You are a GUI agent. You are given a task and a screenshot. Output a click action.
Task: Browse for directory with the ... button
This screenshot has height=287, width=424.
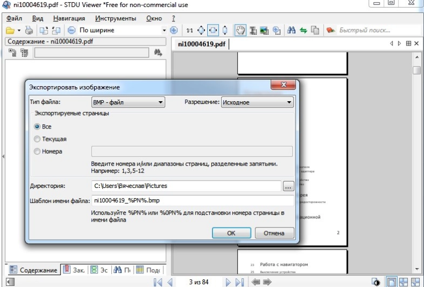click(288, 186)
